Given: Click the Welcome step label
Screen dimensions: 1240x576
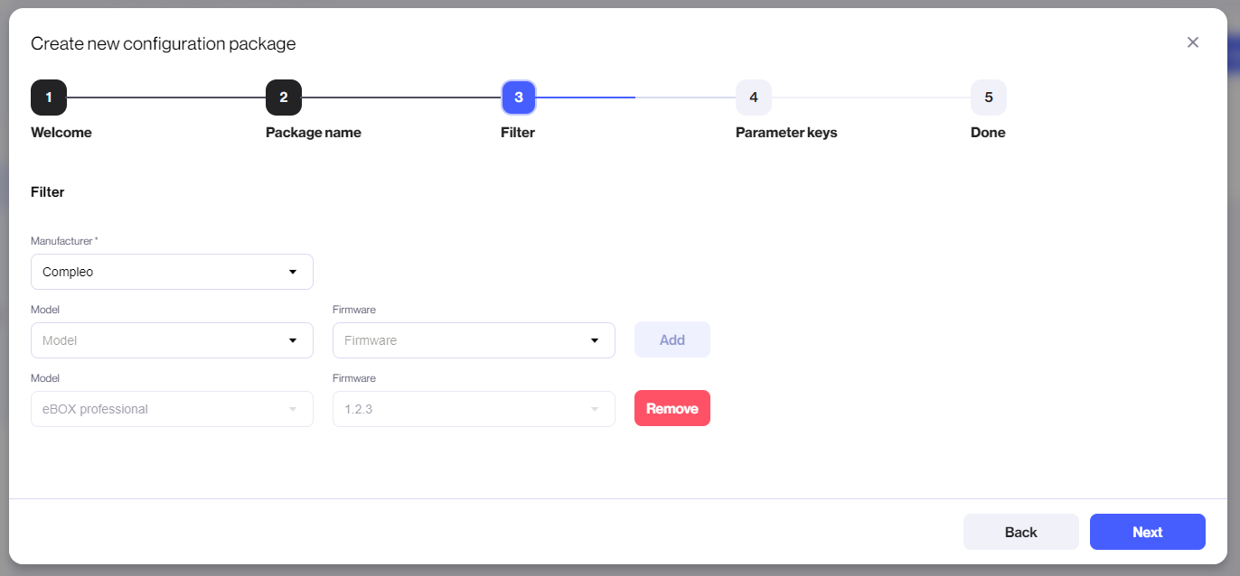Looking at the screenshot, I should pyautogui.click(x=61, y=133).
